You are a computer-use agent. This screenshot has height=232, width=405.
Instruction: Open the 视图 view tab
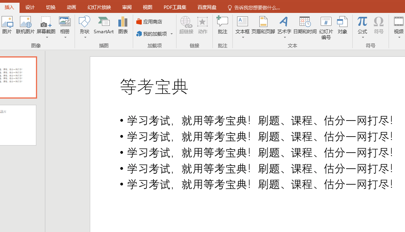[148, 7]
